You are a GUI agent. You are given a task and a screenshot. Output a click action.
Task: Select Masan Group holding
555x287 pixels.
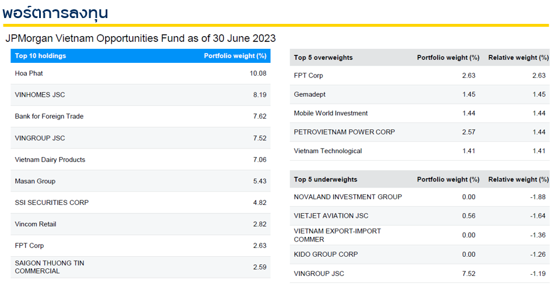coord(35,181)
